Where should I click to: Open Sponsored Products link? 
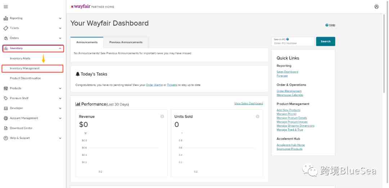pyautogui.click(x=290, y=149)
